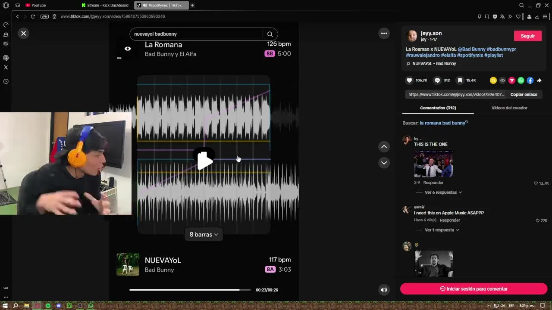Expand Ver 1 respuesta
The image size is (552, 310).
click(x=442, y=230)
